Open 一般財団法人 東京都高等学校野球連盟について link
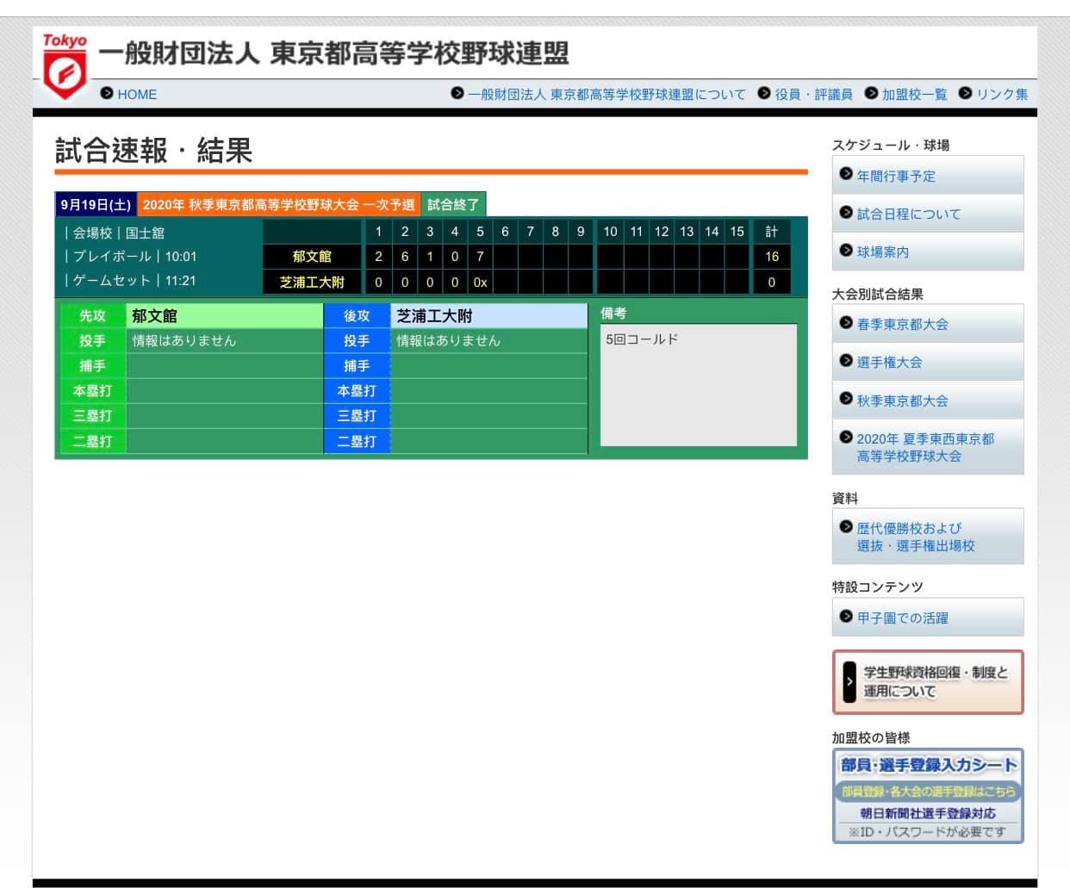Viewport: 1070px width, 888px height. pyautogui.click(x=607, y=94)
